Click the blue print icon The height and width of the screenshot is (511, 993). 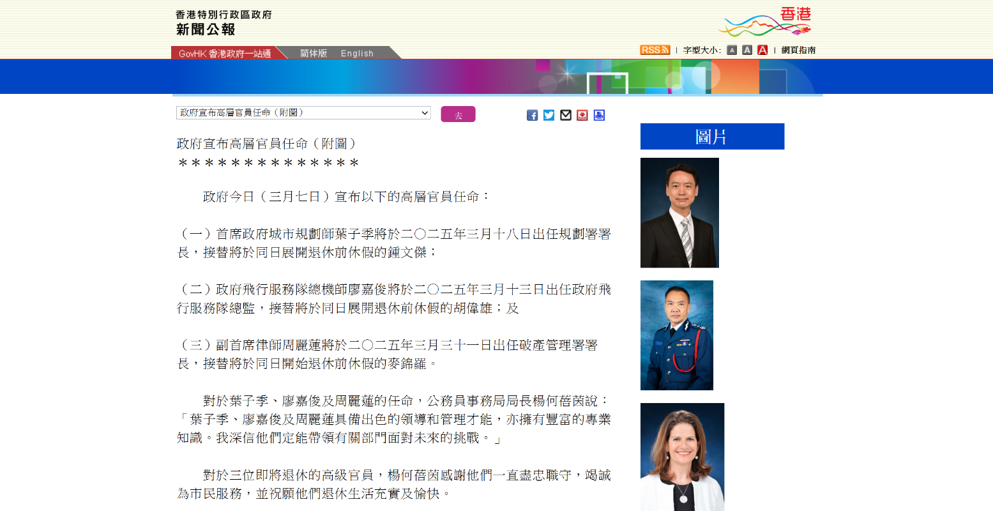[x=598, y=115]
